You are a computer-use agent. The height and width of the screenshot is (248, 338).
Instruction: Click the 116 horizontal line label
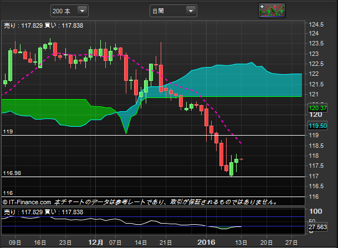tap(8, 193)
